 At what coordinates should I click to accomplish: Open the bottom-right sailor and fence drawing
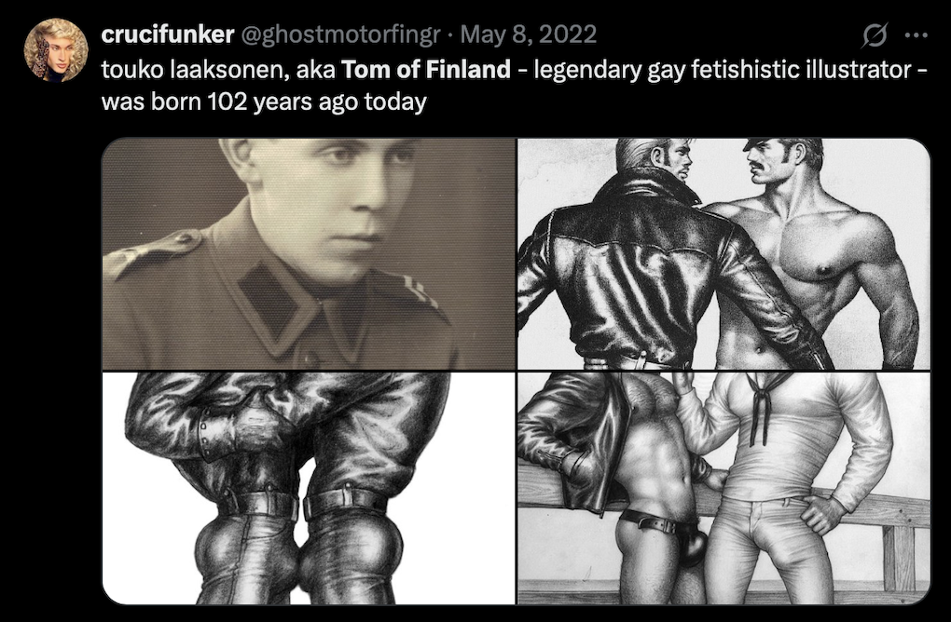[x=724, y=488]
